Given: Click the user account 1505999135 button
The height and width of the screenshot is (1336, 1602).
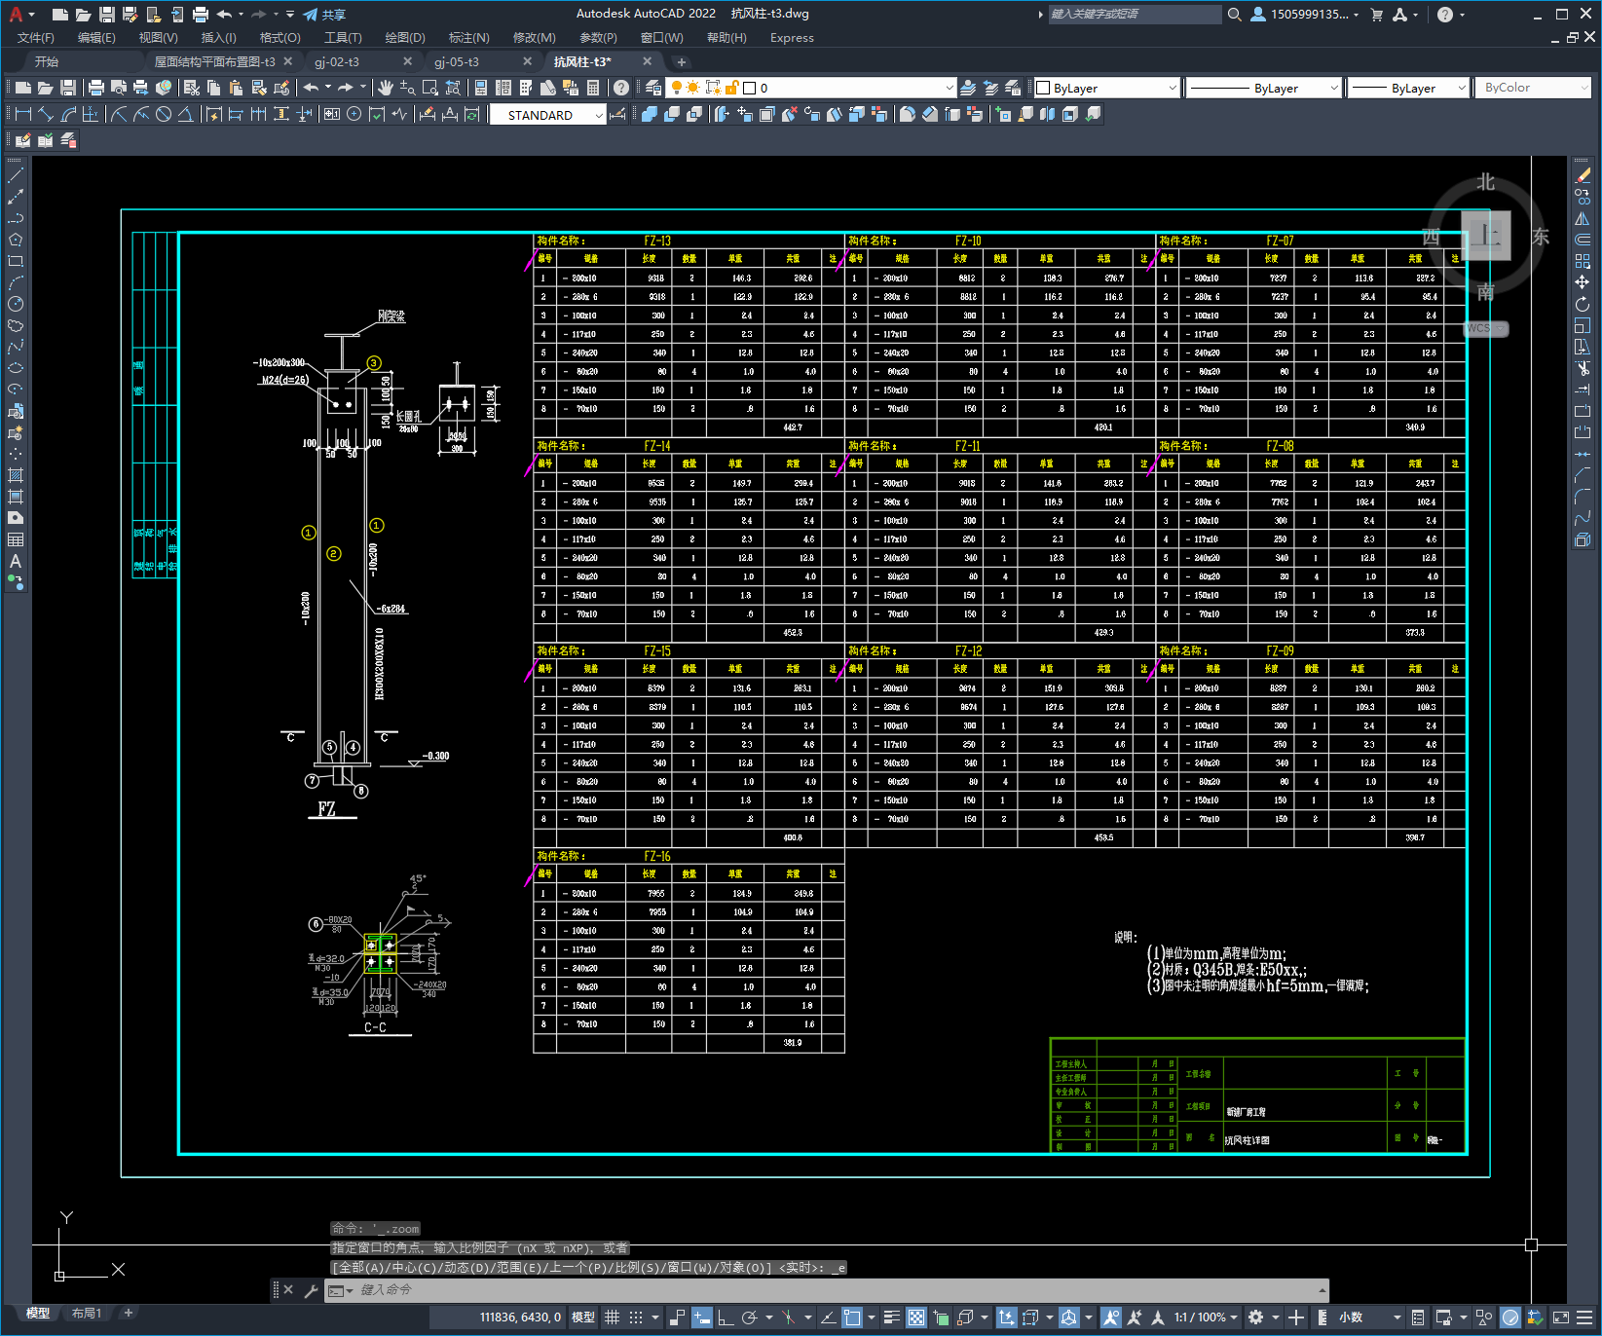Looking at the screenshot, I should pyautogui.click(x=1305, y=15).
